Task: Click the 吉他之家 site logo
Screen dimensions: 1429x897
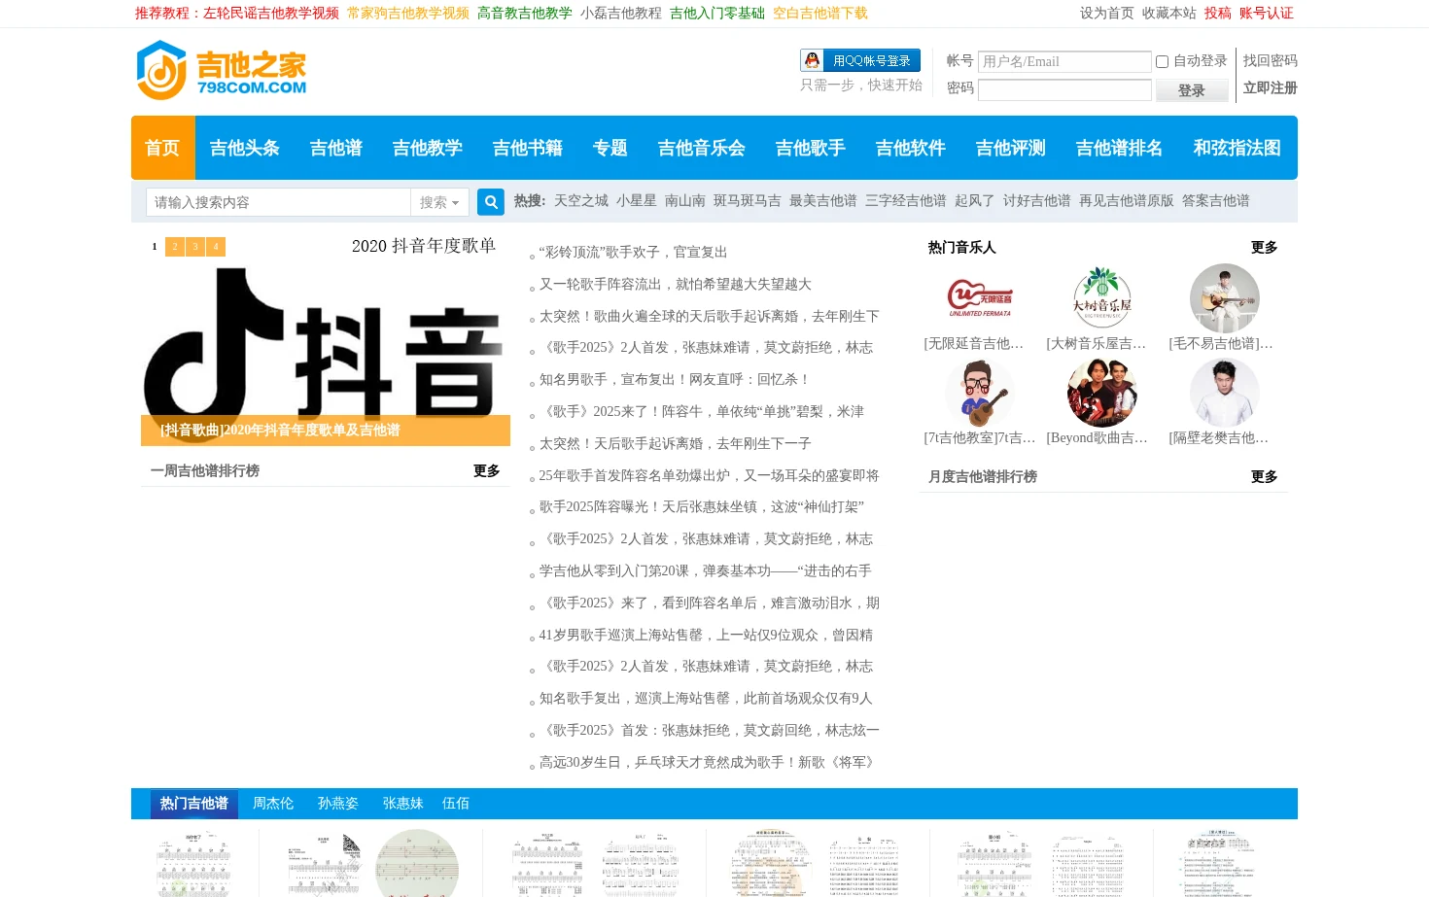Action: [x=221, y=70]
